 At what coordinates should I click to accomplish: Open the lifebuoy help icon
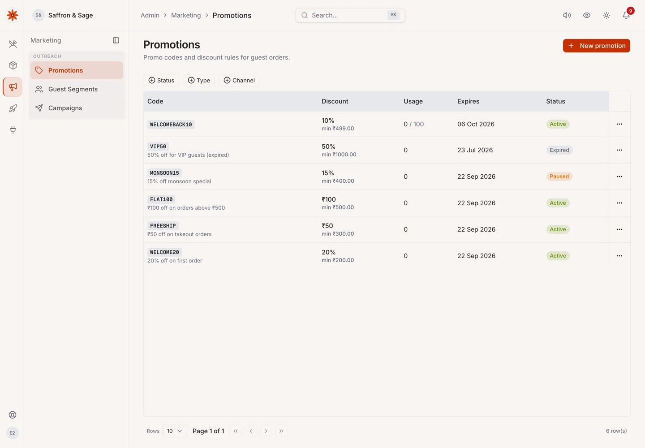pyautogui.click(x=13, y=415)
